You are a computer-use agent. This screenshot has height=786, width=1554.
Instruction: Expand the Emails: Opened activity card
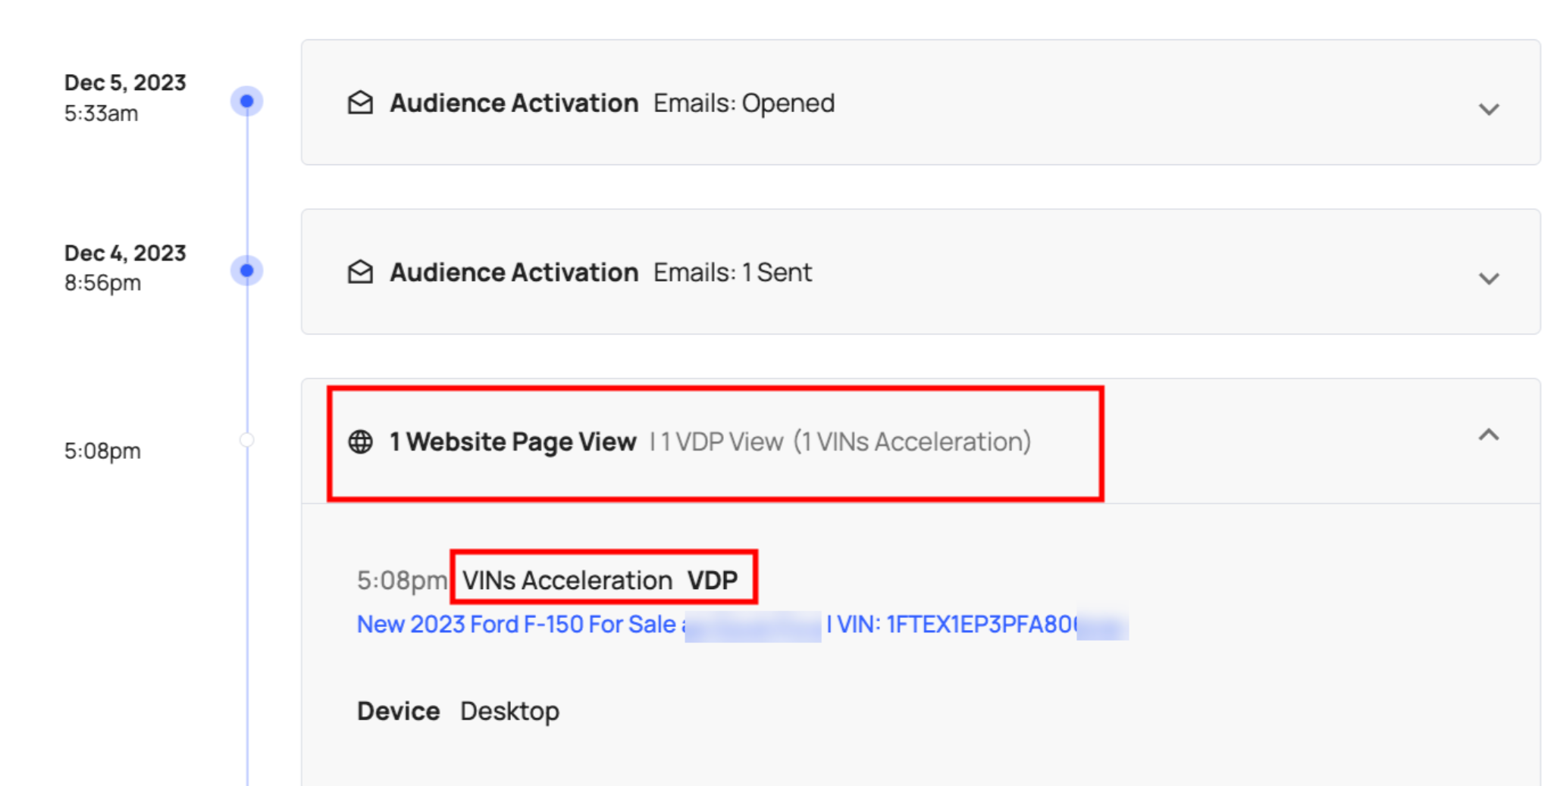(1488, 110)
